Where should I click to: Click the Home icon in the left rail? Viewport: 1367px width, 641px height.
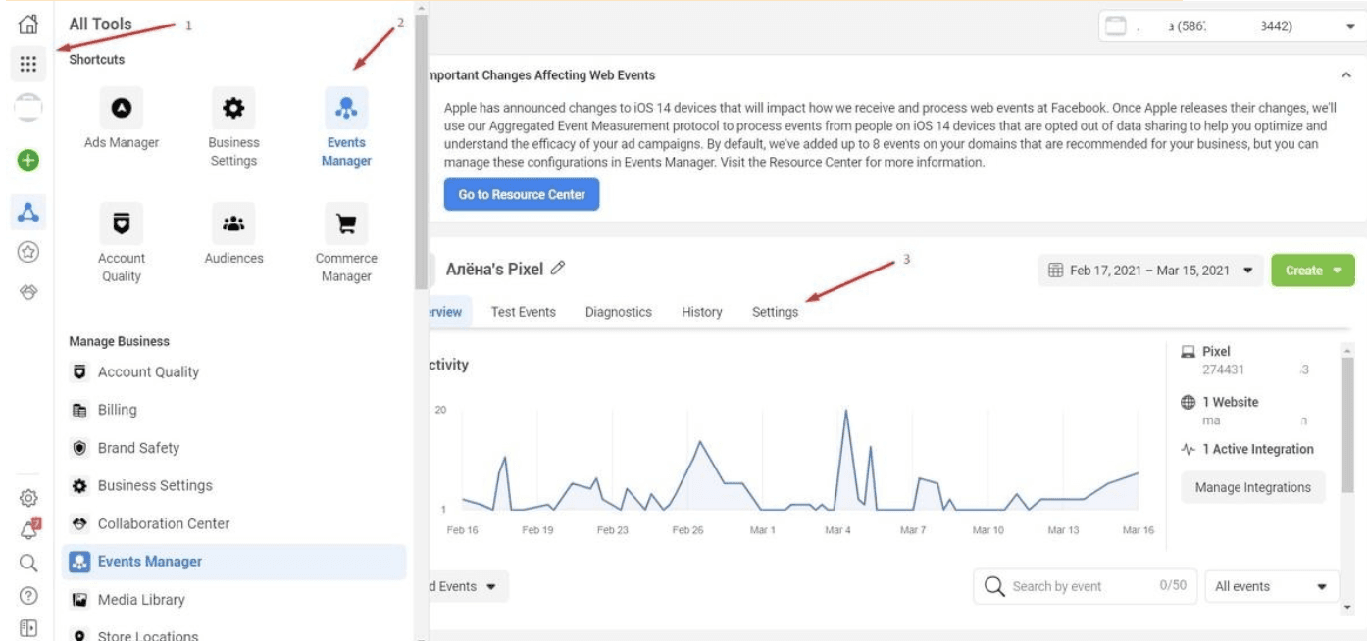pyautogui.click(x=28, y=24)
